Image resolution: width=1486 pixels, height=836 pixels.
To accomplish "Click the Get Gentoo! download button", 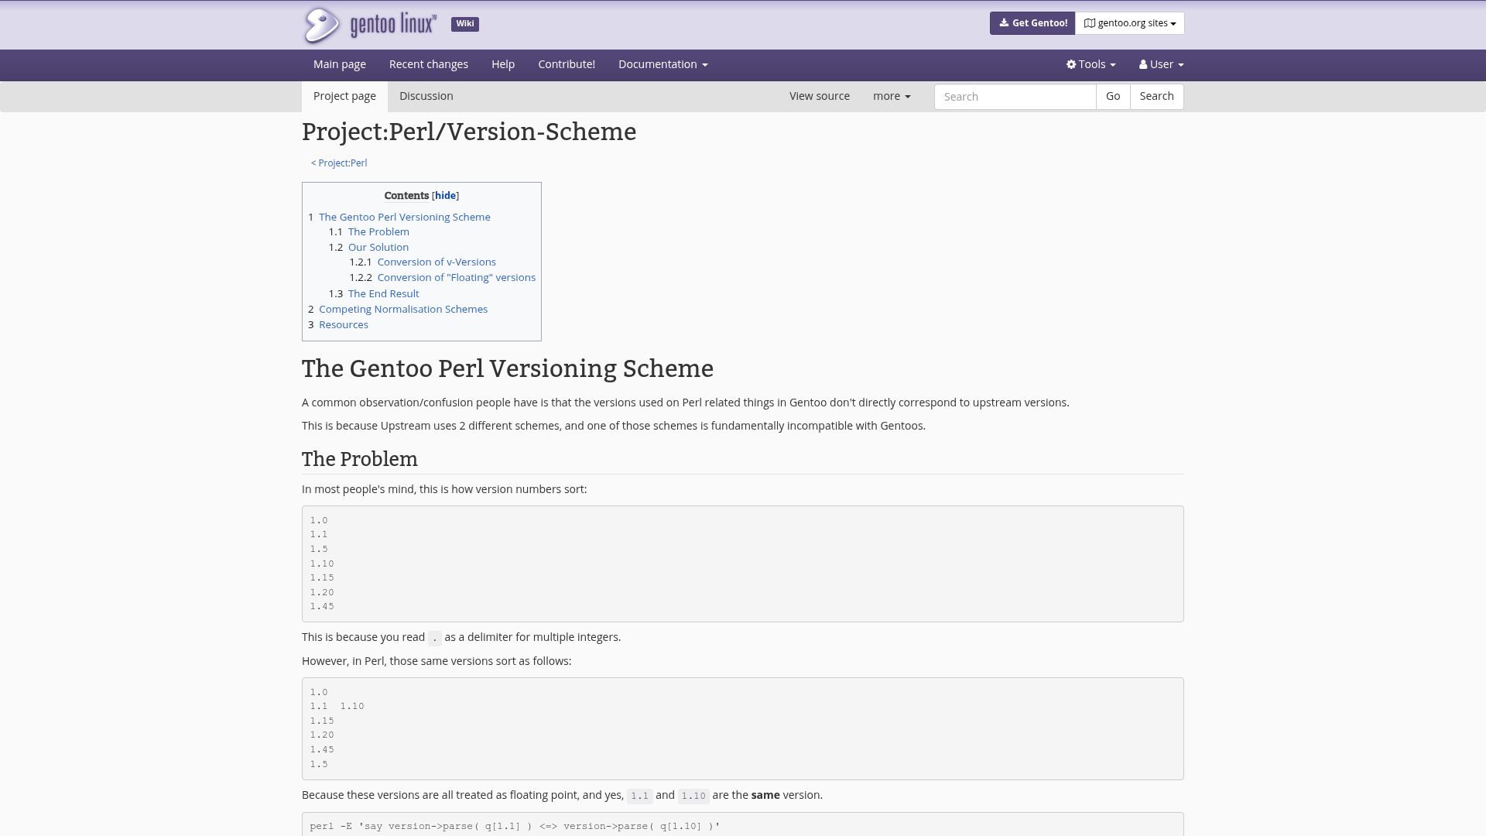I will [x=1032, y=23].
